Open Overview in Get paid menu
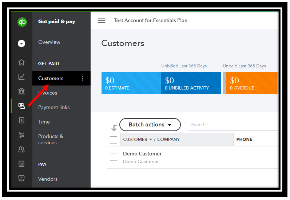 point(49,42)
